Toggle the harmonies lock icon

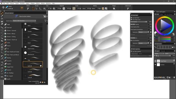pos(173,47)
